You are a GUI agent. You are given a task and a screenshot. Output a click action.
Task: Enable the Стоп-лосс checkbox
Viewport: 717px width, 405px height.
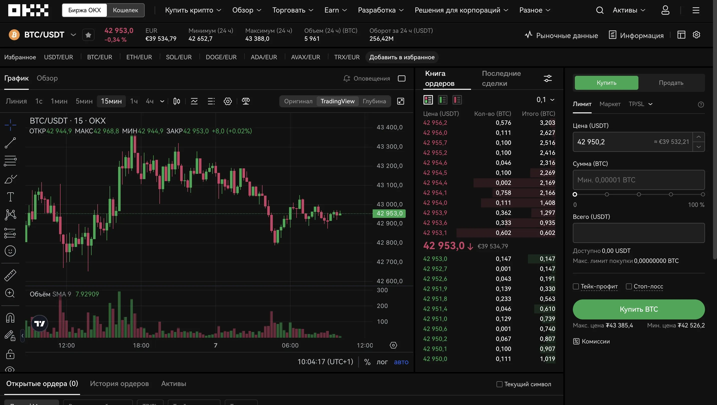click(x=629, y=286)
